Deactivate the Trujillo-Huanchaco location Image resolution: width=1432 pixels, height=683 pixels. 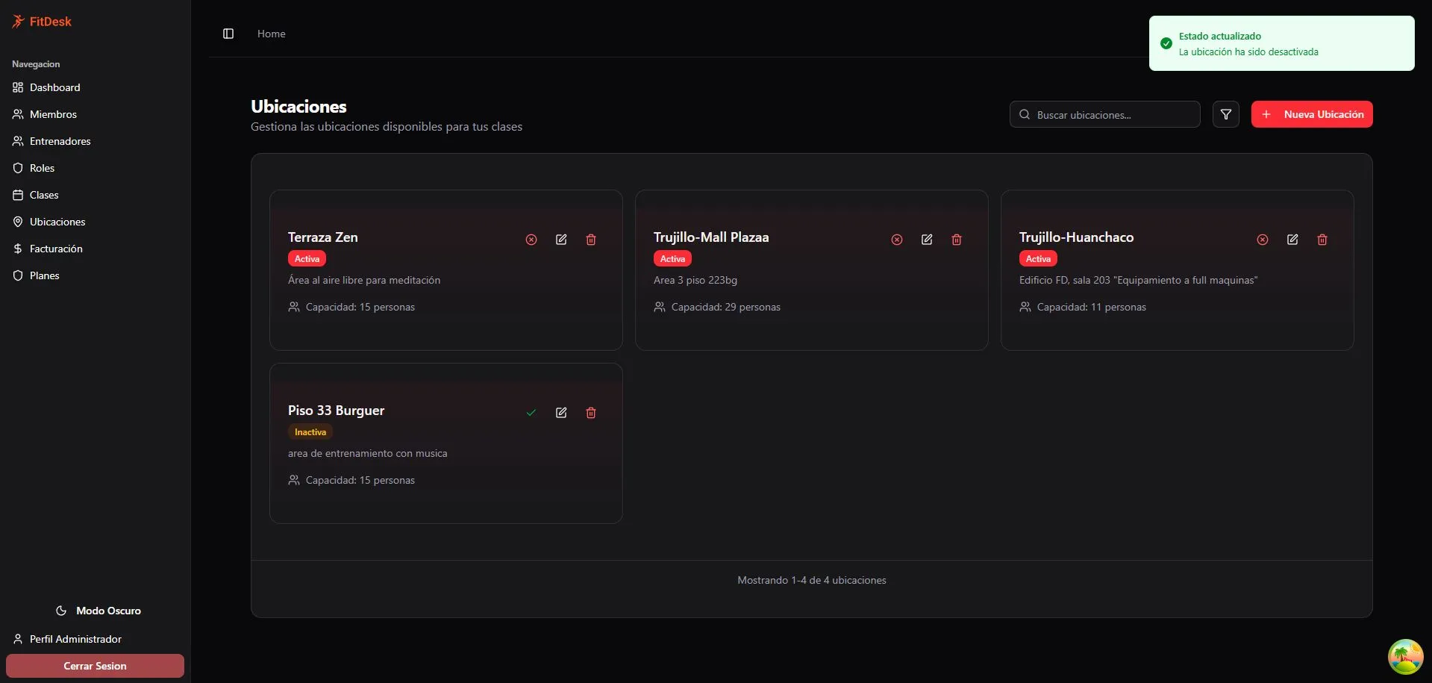coord(1263,240)
